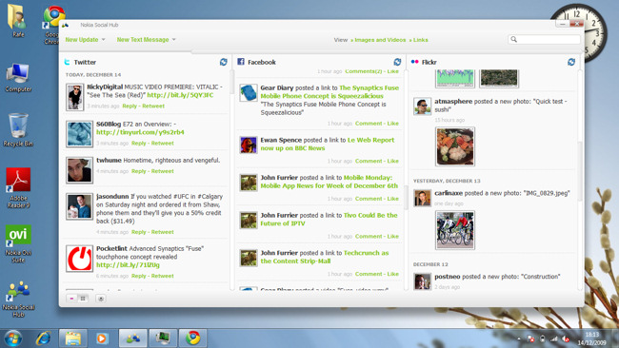The width and height of the screenshot is (619, 348).
Task: Click the Windows Start button
Action: [x=13, y=338]
